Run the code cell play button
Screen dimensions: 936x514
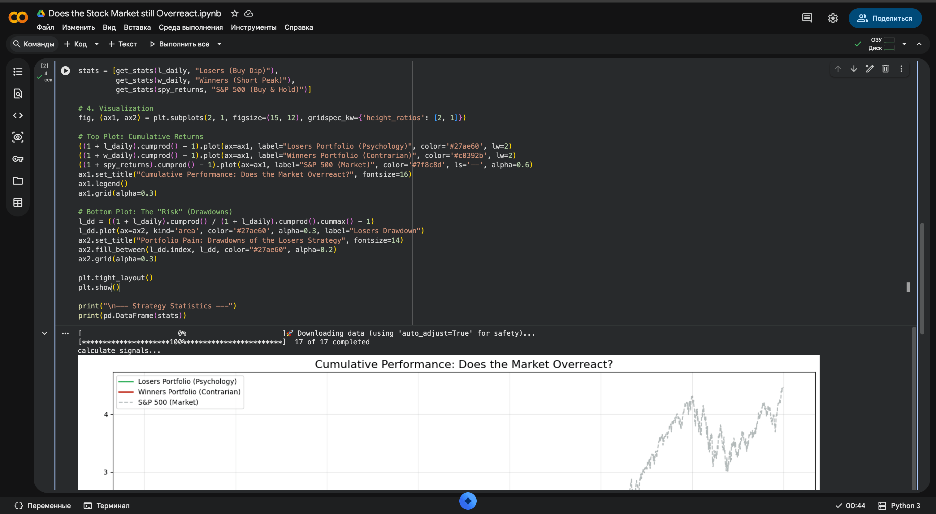65,71
